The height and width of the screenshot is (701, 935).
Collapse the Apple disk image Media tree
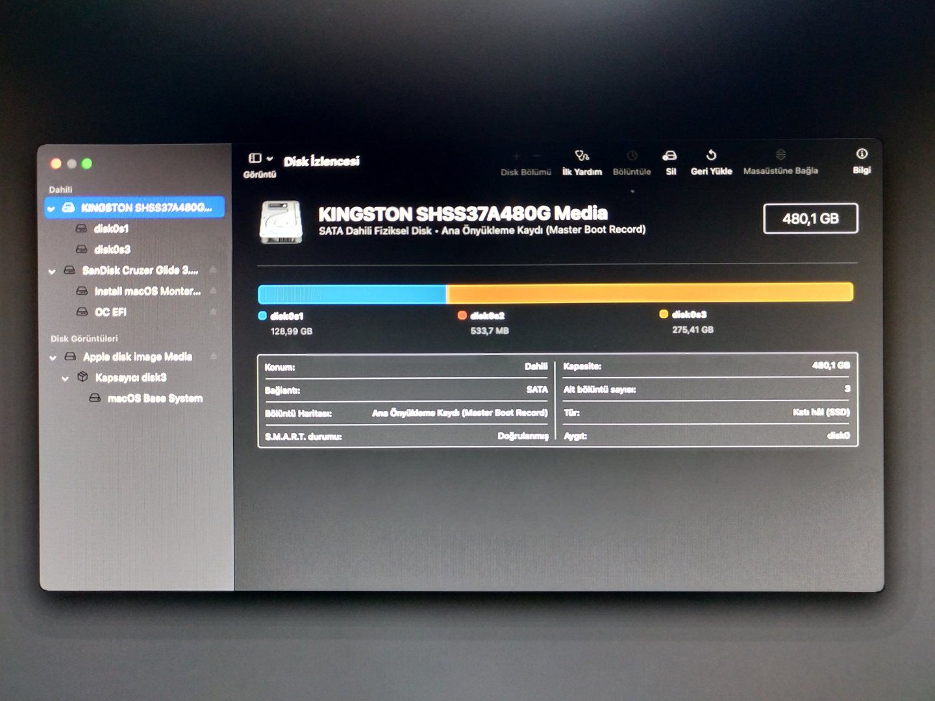pos(53,358)
